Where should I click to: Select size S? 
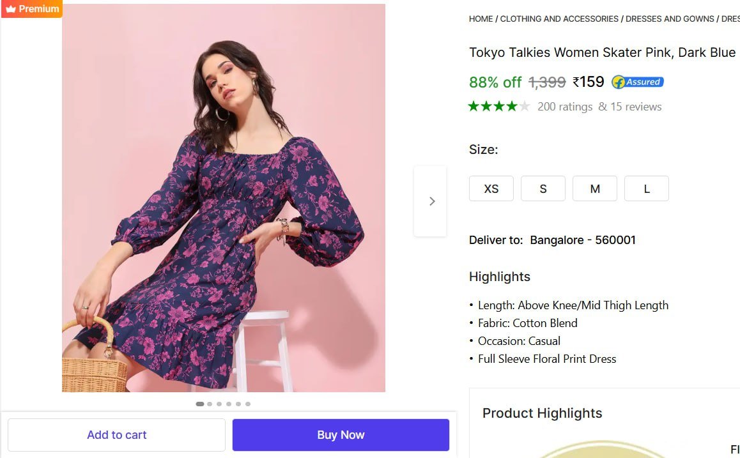[543, 189]
